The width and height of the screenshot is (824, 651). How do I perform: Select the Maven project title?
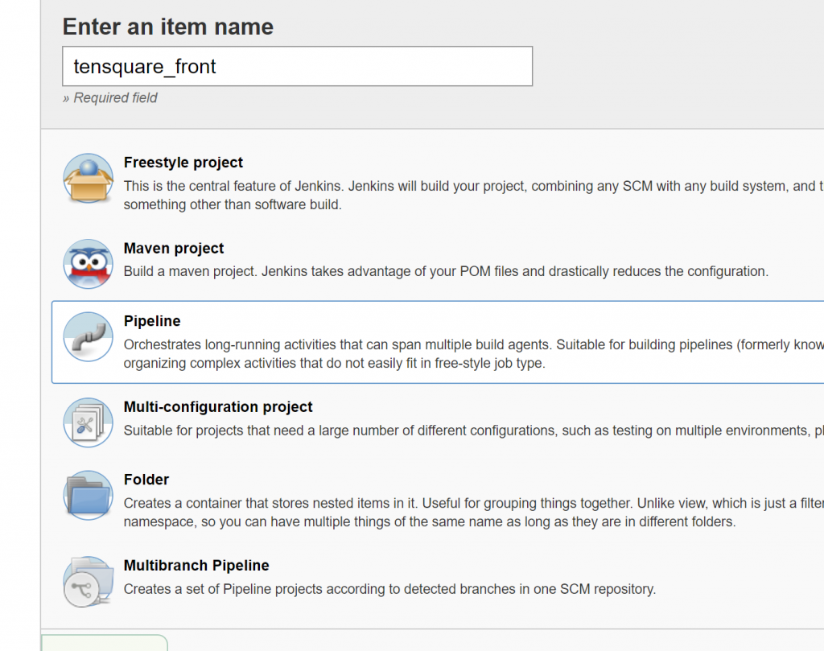(174, 248)
